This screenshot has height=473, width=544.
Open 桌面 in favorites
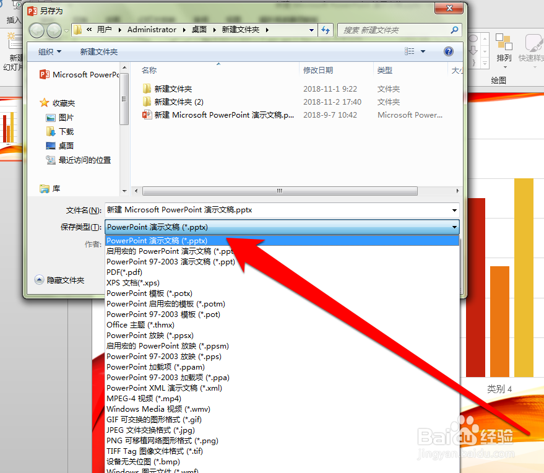point(59,145)
